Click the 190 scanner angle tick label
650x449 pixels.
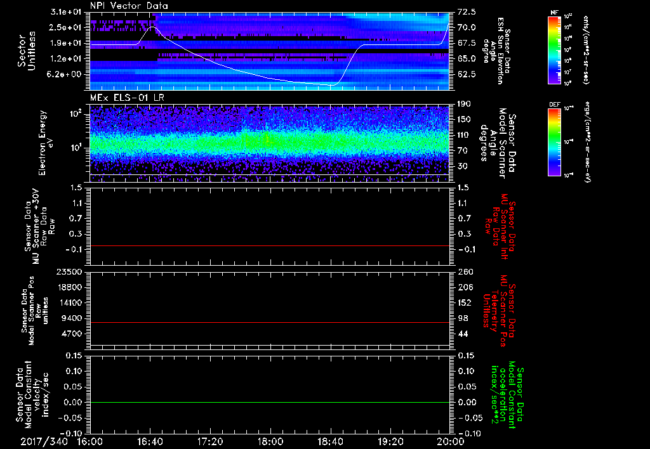[465, 104]
